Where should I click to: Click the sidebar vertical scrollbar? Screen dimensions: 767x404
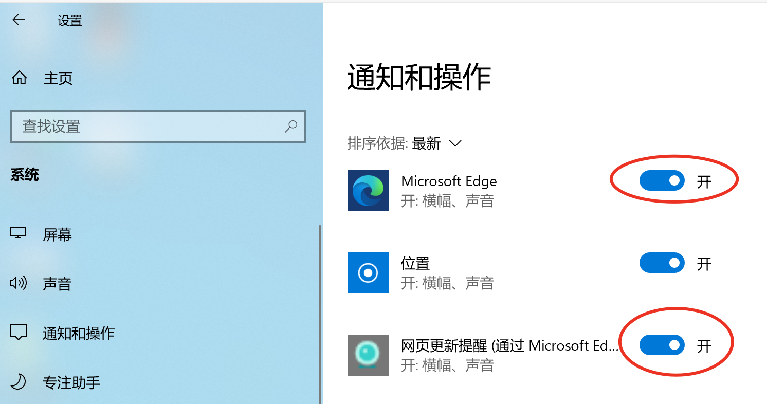[x=320, y=314]
